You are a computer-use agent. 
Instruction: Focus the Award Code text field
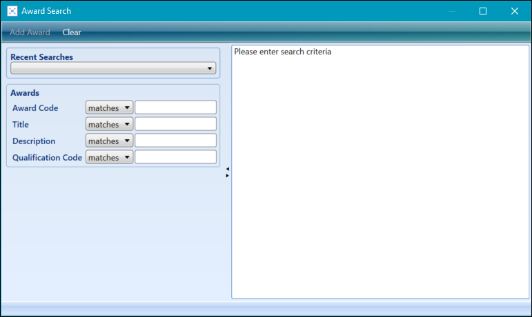click(175, 108)
